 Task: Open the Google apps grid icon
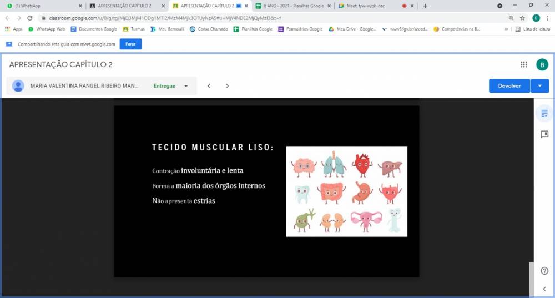point(523,64)
